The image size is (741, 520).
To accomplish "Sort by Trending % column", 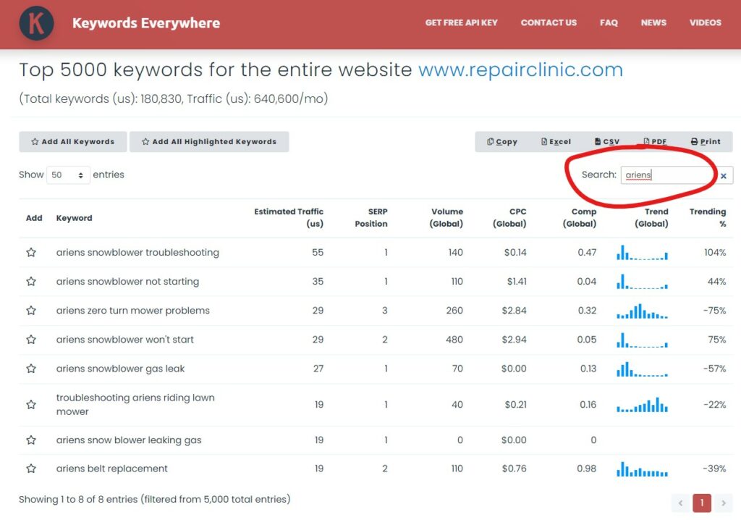I will 708,218.
